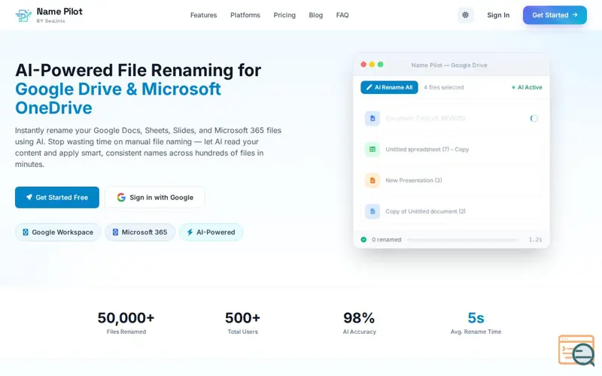Click Sign in with Google button
The image size is (602, 376).
155,197
